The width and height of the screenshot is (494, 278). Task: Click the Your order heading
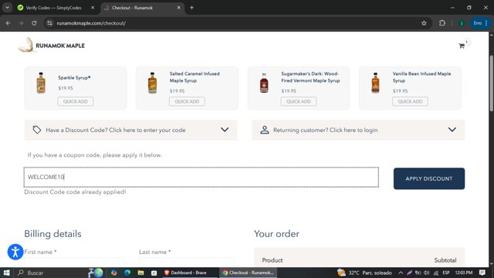tap(276, 234)
